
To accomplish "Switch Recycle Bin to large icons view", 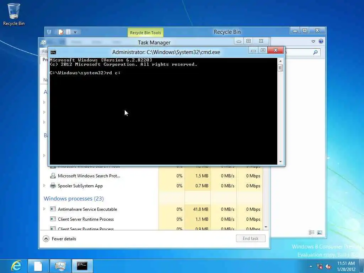I will pos(320,232).
